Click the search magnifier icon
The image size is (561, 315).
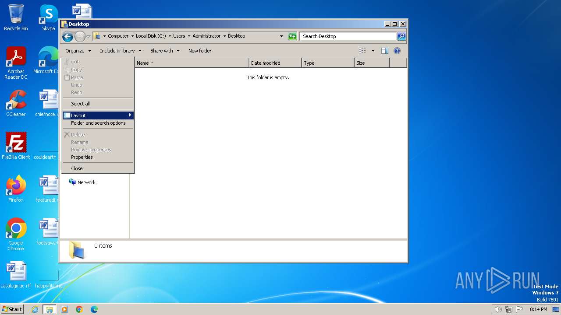[x=401, y=36]
